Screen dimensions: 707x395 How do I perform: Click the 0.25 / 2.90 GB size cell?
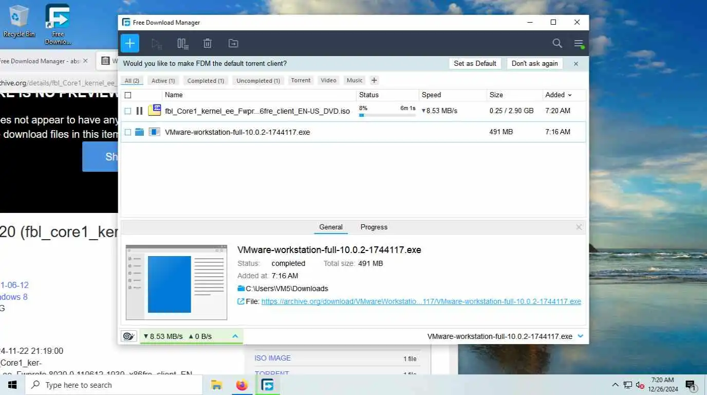[x=512, y=111]
